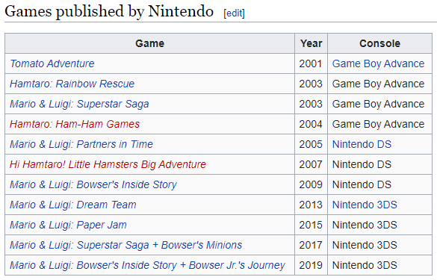Open Superstar Saga + Bowser's Minions link

(125, 245)
